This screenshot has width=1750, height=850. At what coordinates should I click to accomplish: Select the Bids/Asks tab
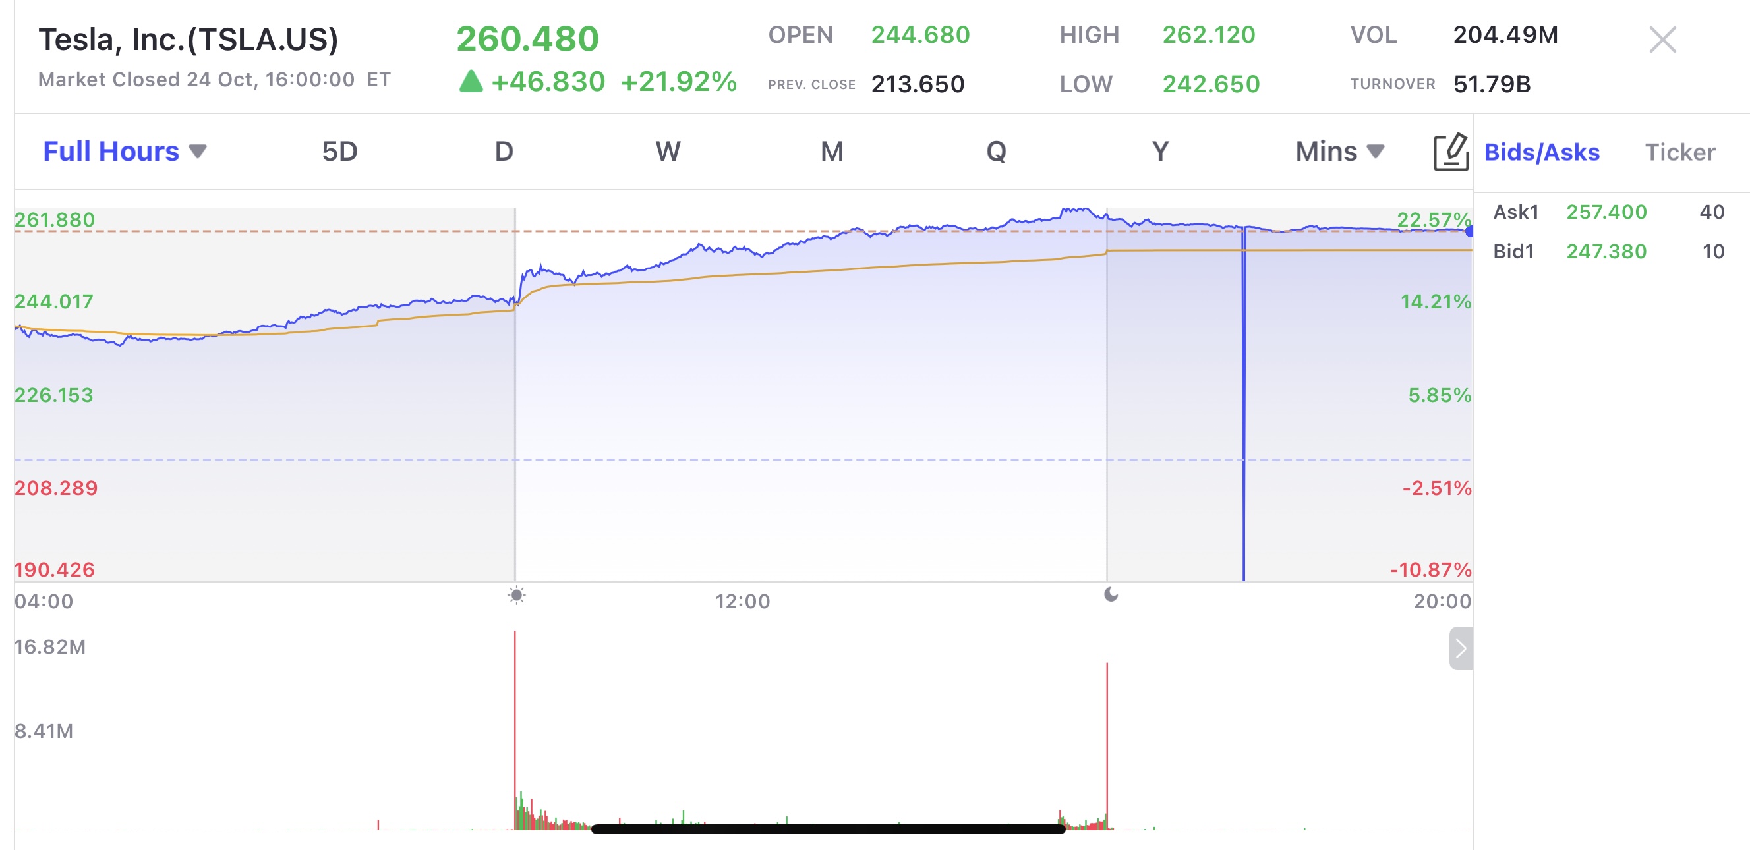(x=1542, y=152)
